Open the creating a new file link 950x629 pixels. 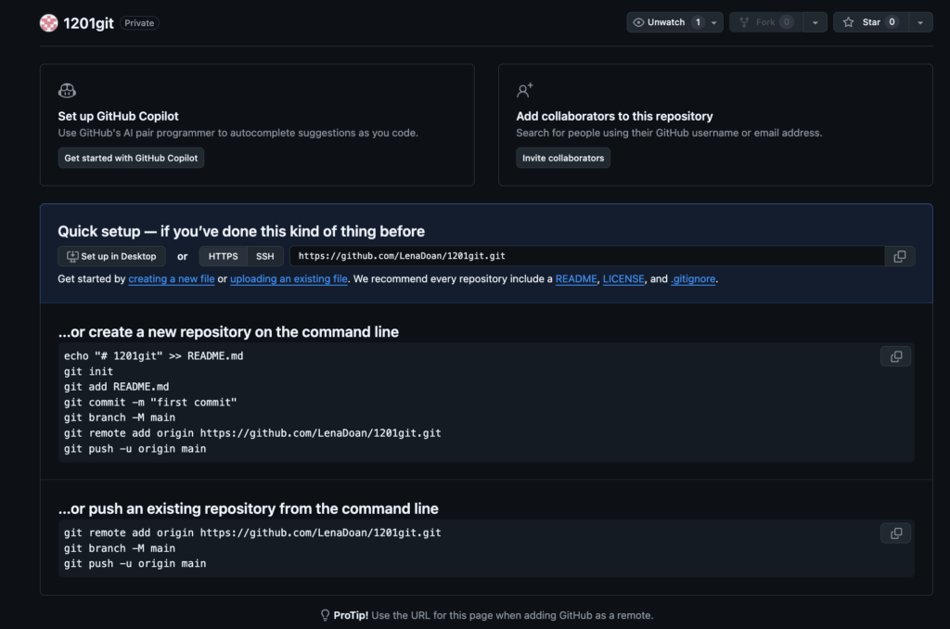pyautogui.click(x=172, y=278)
